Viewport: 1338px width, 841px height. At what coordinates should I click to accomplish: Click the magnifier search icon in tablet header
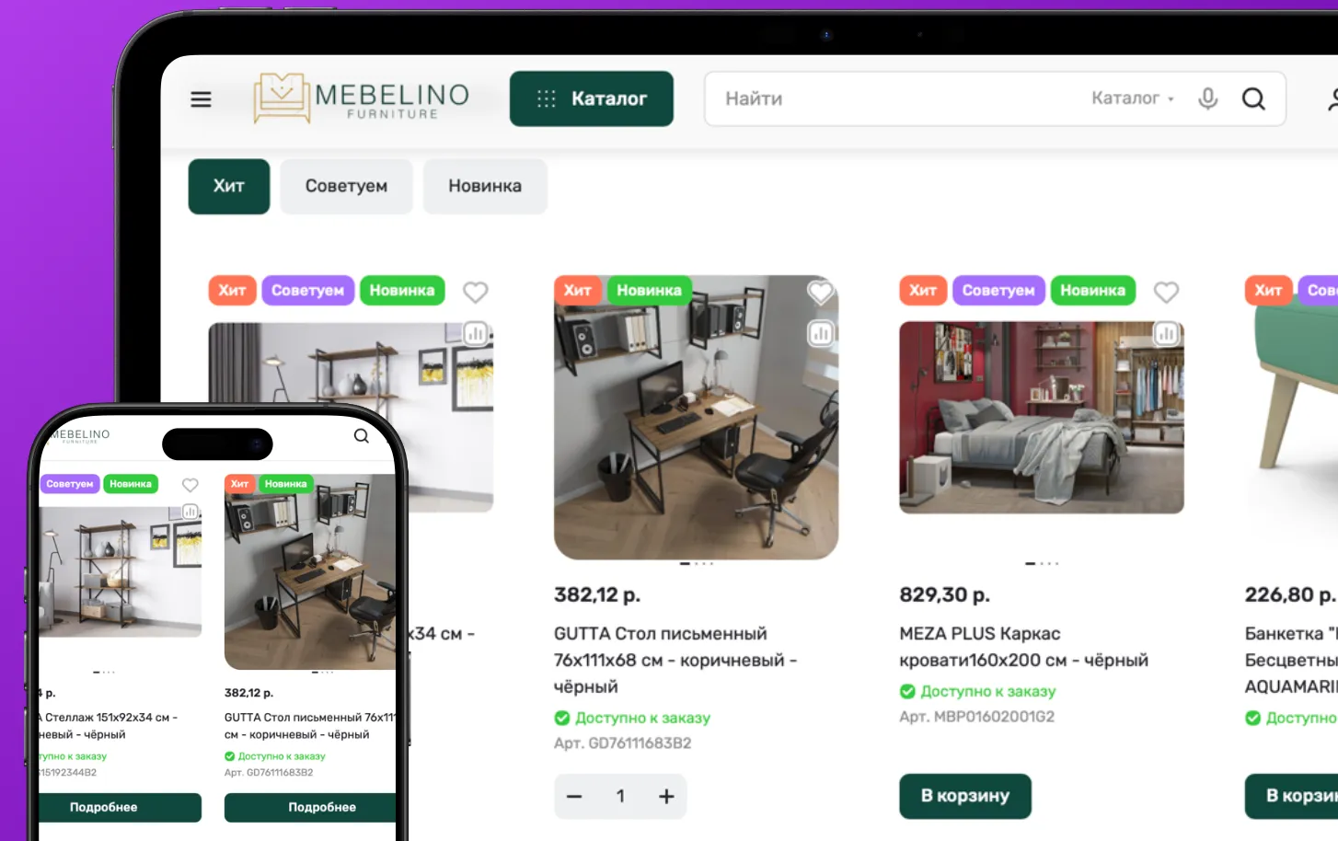point(1253,98)
